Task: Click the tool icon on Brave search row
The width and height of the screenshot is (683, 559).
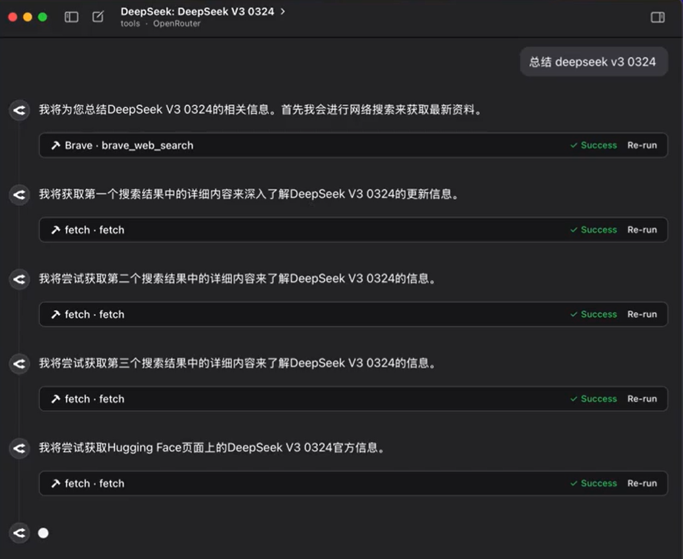Action: pyautogui.click(x=56, y=145)
